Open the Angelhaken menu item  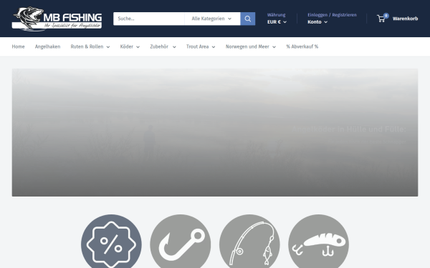(47, 46)
